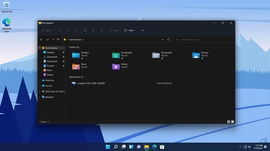This screenshot has width=270, height=151.
Task: Open the Microsoft Edge desktop shortcut
Action: tap(7, 25)
